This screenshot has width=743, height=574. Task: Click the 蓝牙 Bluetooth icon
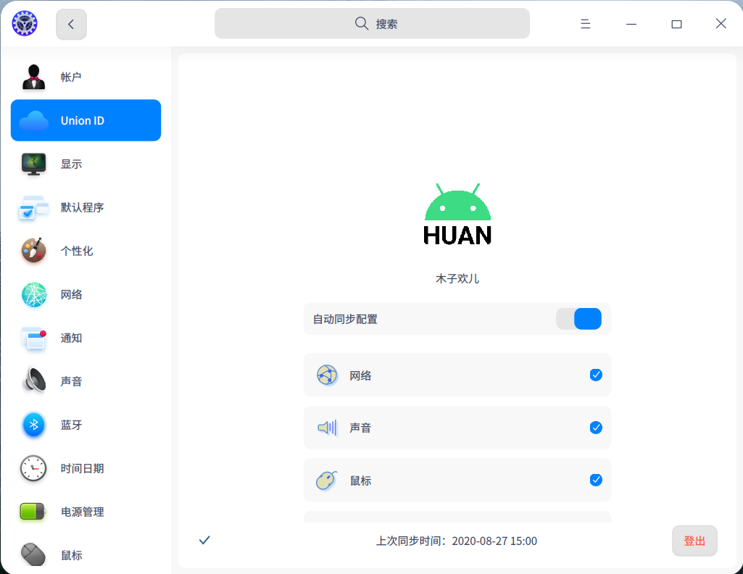[x=33, y=425]
